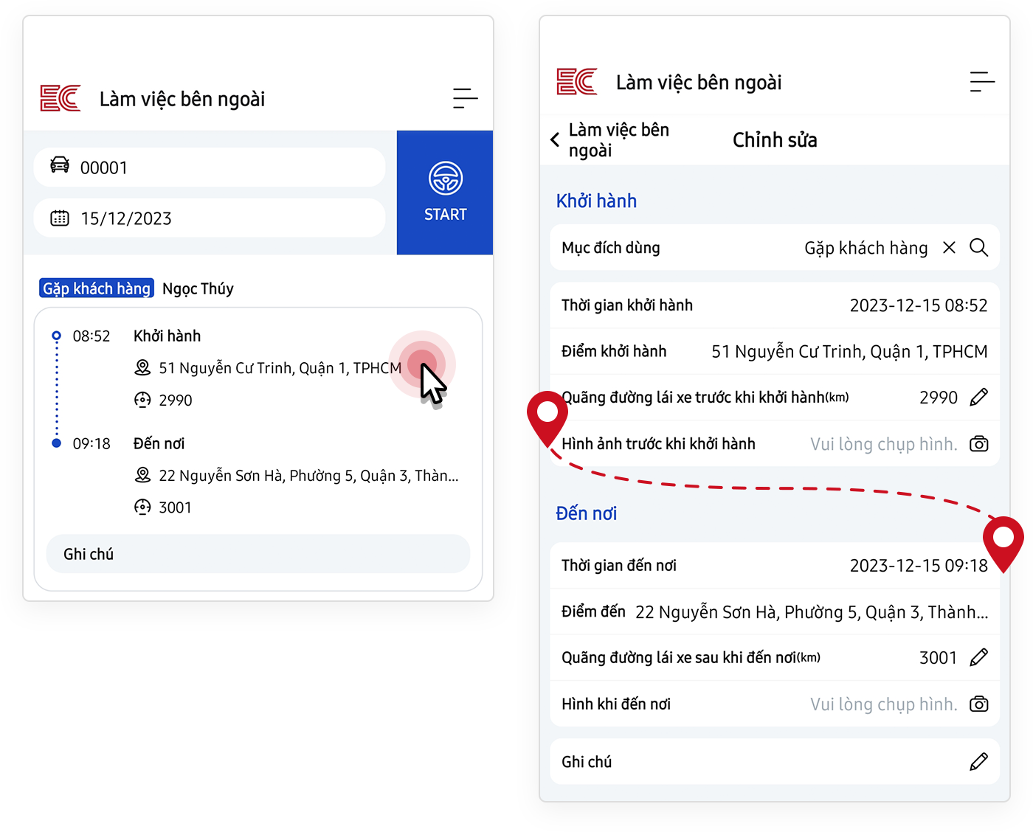Open the hamburger menu in left panel
1033x832 pixels.
(465, 98)
